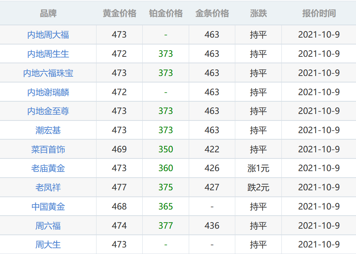Open the 内地六福珠宝 brand link
This screenshot has width=356, height=254.
[48, 73]
